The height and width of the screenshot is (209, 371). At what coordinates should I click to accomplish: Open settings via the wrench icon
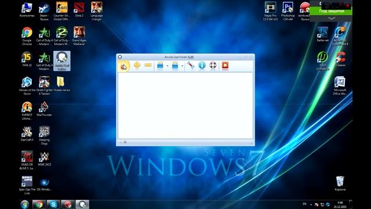click(x=191, y=65)
